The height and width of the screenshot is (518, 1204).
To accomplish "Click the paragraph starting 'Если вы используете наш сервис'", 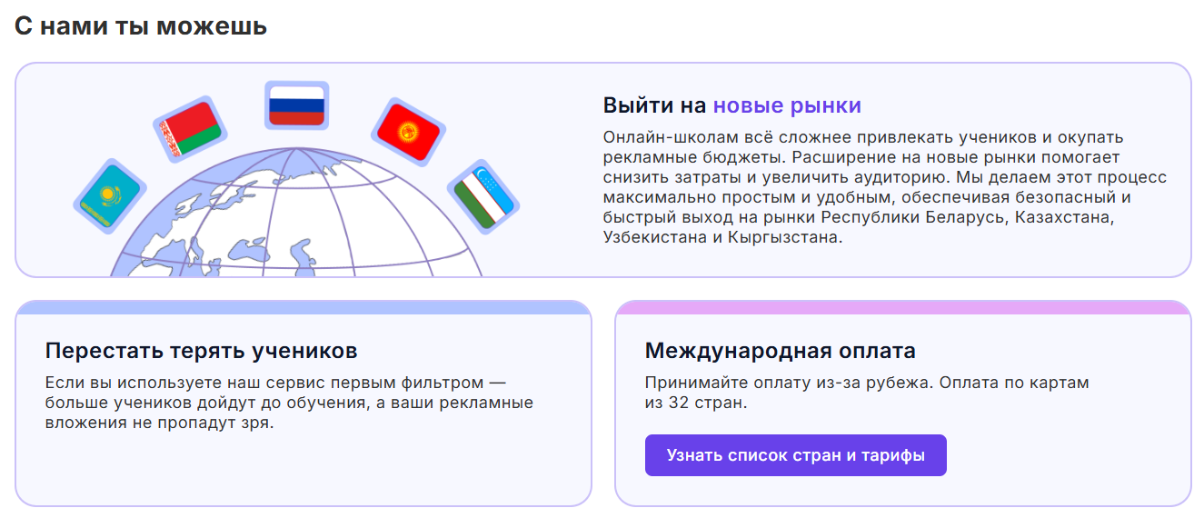I will 289,403.
